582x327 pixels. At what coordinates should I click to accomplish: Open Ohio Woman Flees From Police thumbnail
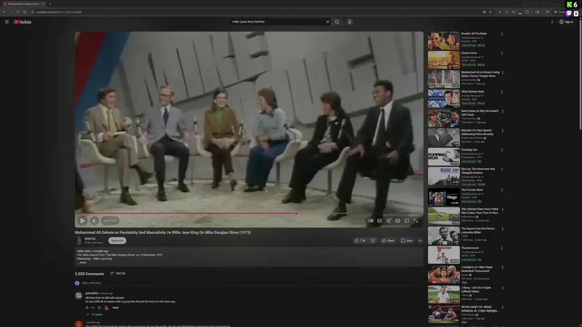click(x=444, y=216)
